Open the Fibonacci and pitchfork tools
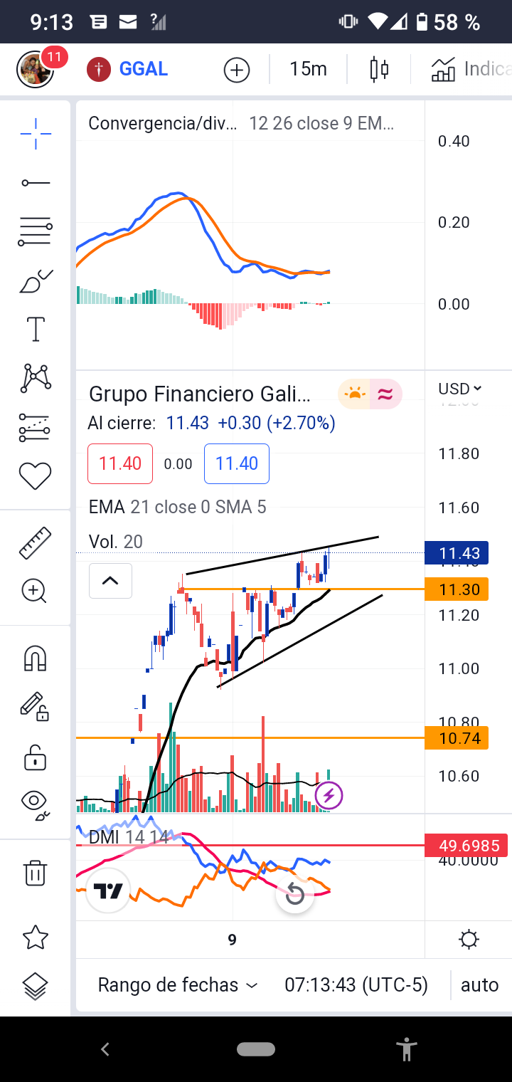Viewport: 512px width, 1082px height. (x=36, y=232)
